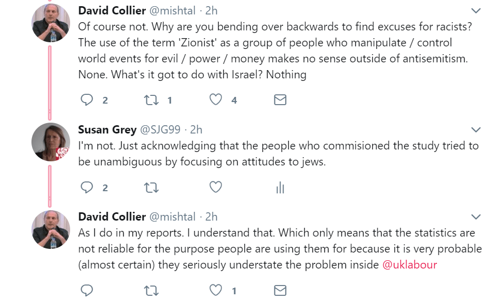This screenshot has height=302, width=495.
Task: Retweet Susan Grey's tweet
Action: tap(152, 188)
